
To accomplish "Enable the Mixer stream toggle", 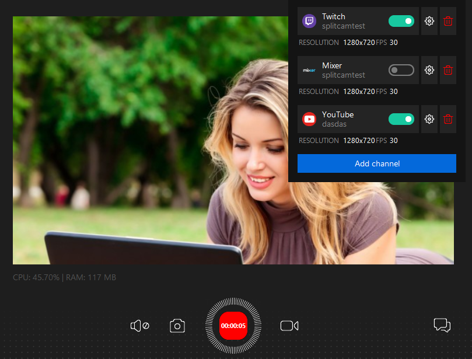I will point(401,70).
